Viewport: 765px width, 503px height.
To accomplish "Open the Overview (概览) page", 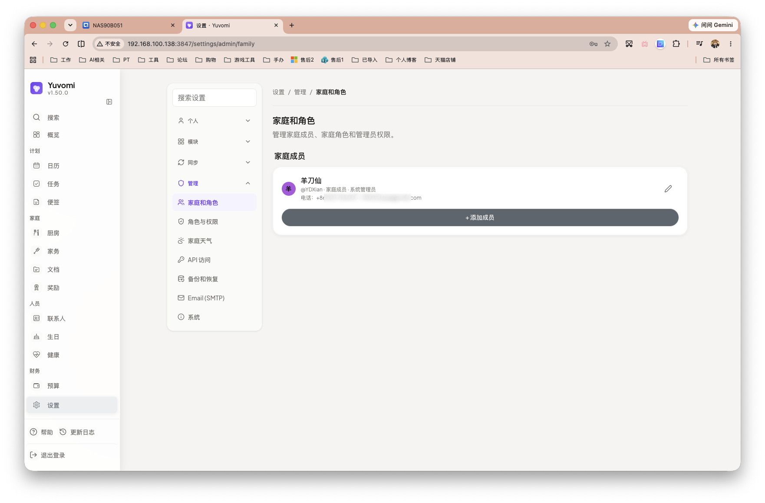I will click(x=72, y=135).
